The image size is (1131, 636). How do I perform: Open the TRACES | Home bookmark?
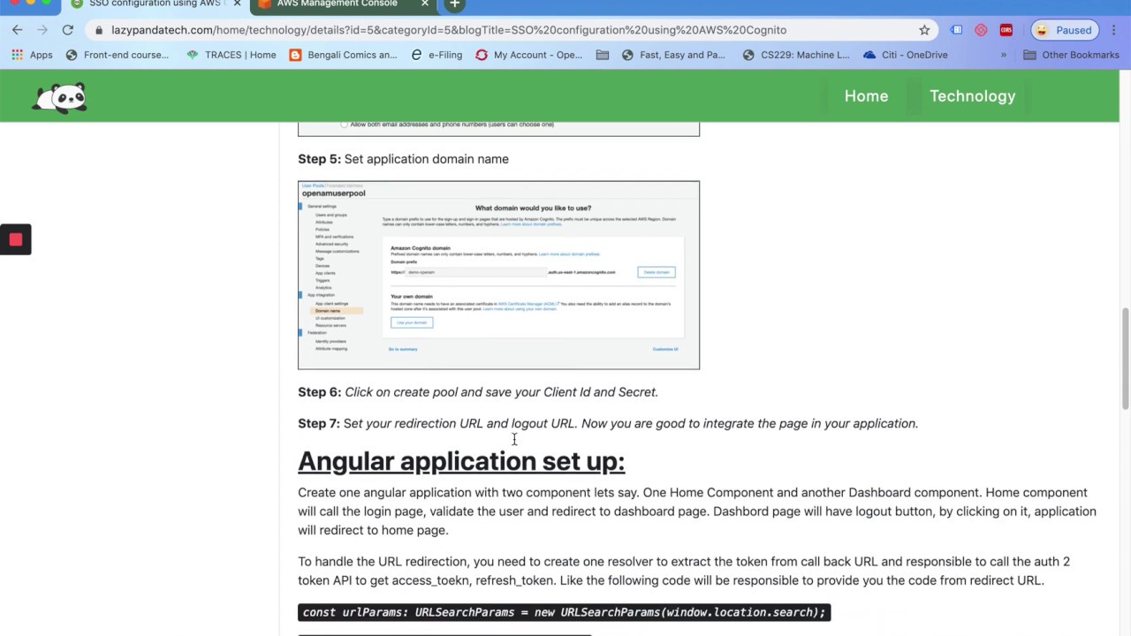click(231, 55)
